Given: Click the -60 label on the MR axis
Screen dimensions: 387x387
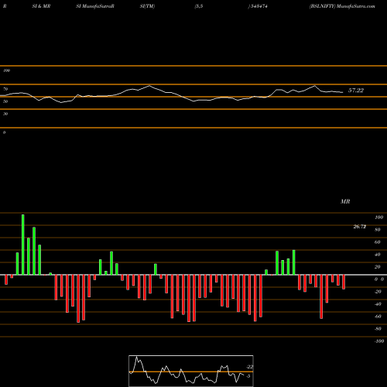Looking at the screenshot, I should [378, 317].
